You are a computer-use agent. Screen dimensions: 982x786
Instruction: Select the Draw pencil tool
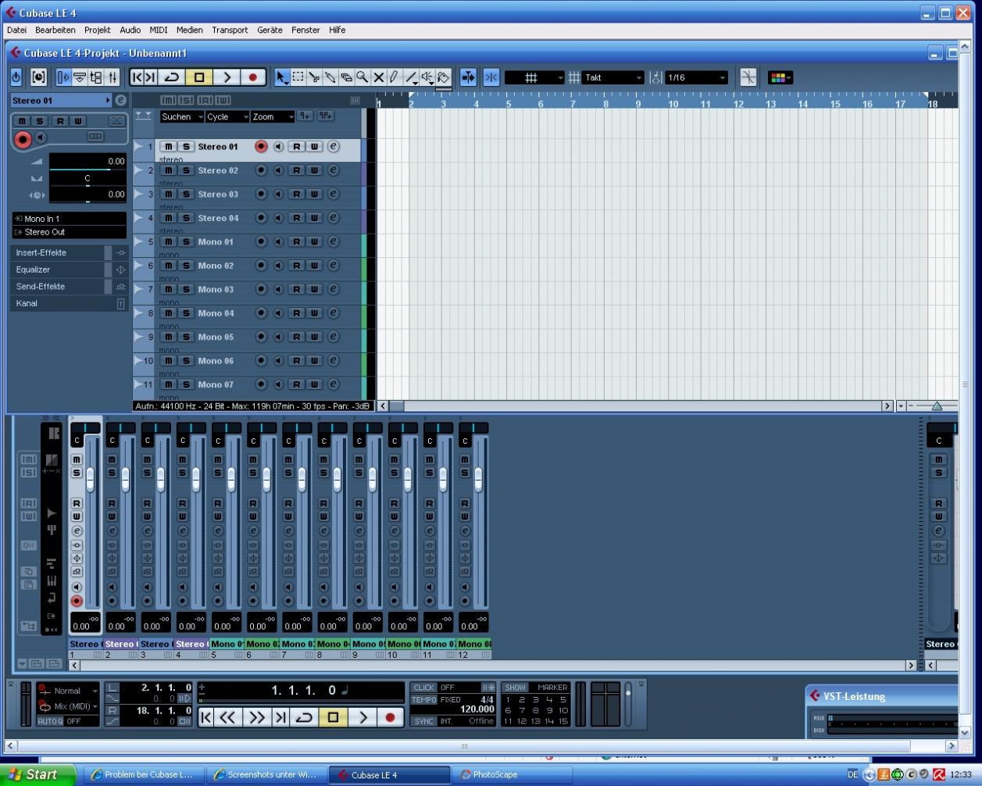(395, 77)
